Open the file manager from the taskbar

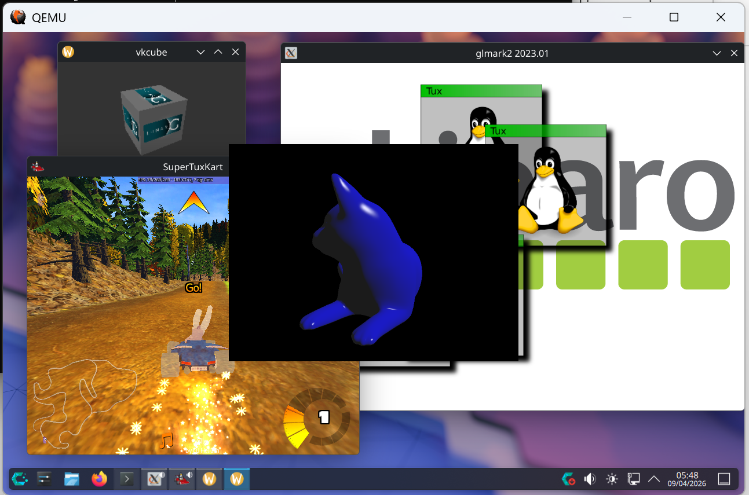[x=71, y=479]
